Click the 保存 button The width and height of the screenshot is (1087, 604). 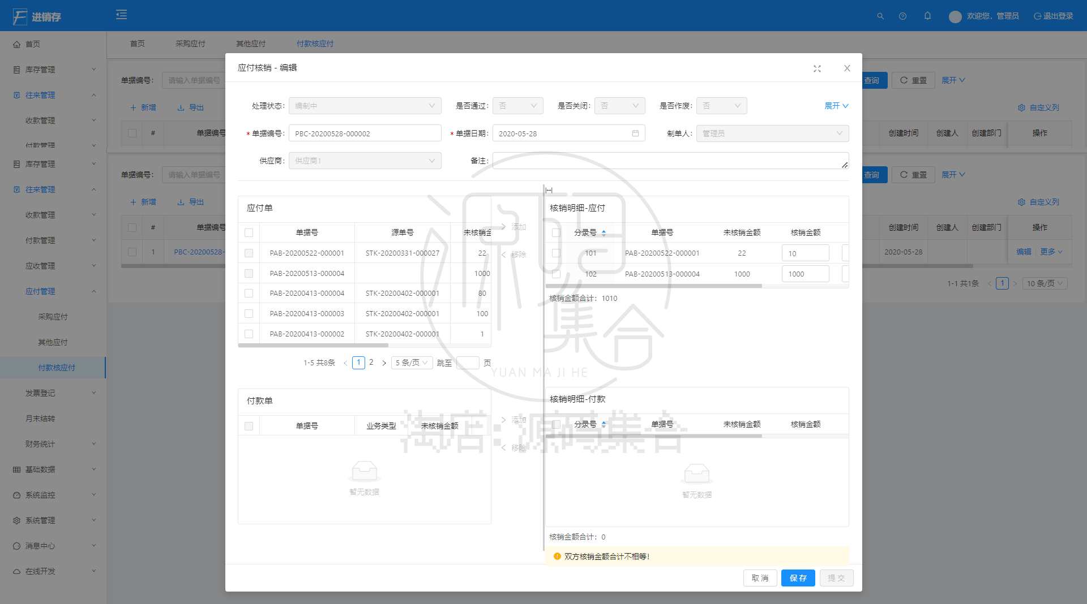[x=798, y=578]
